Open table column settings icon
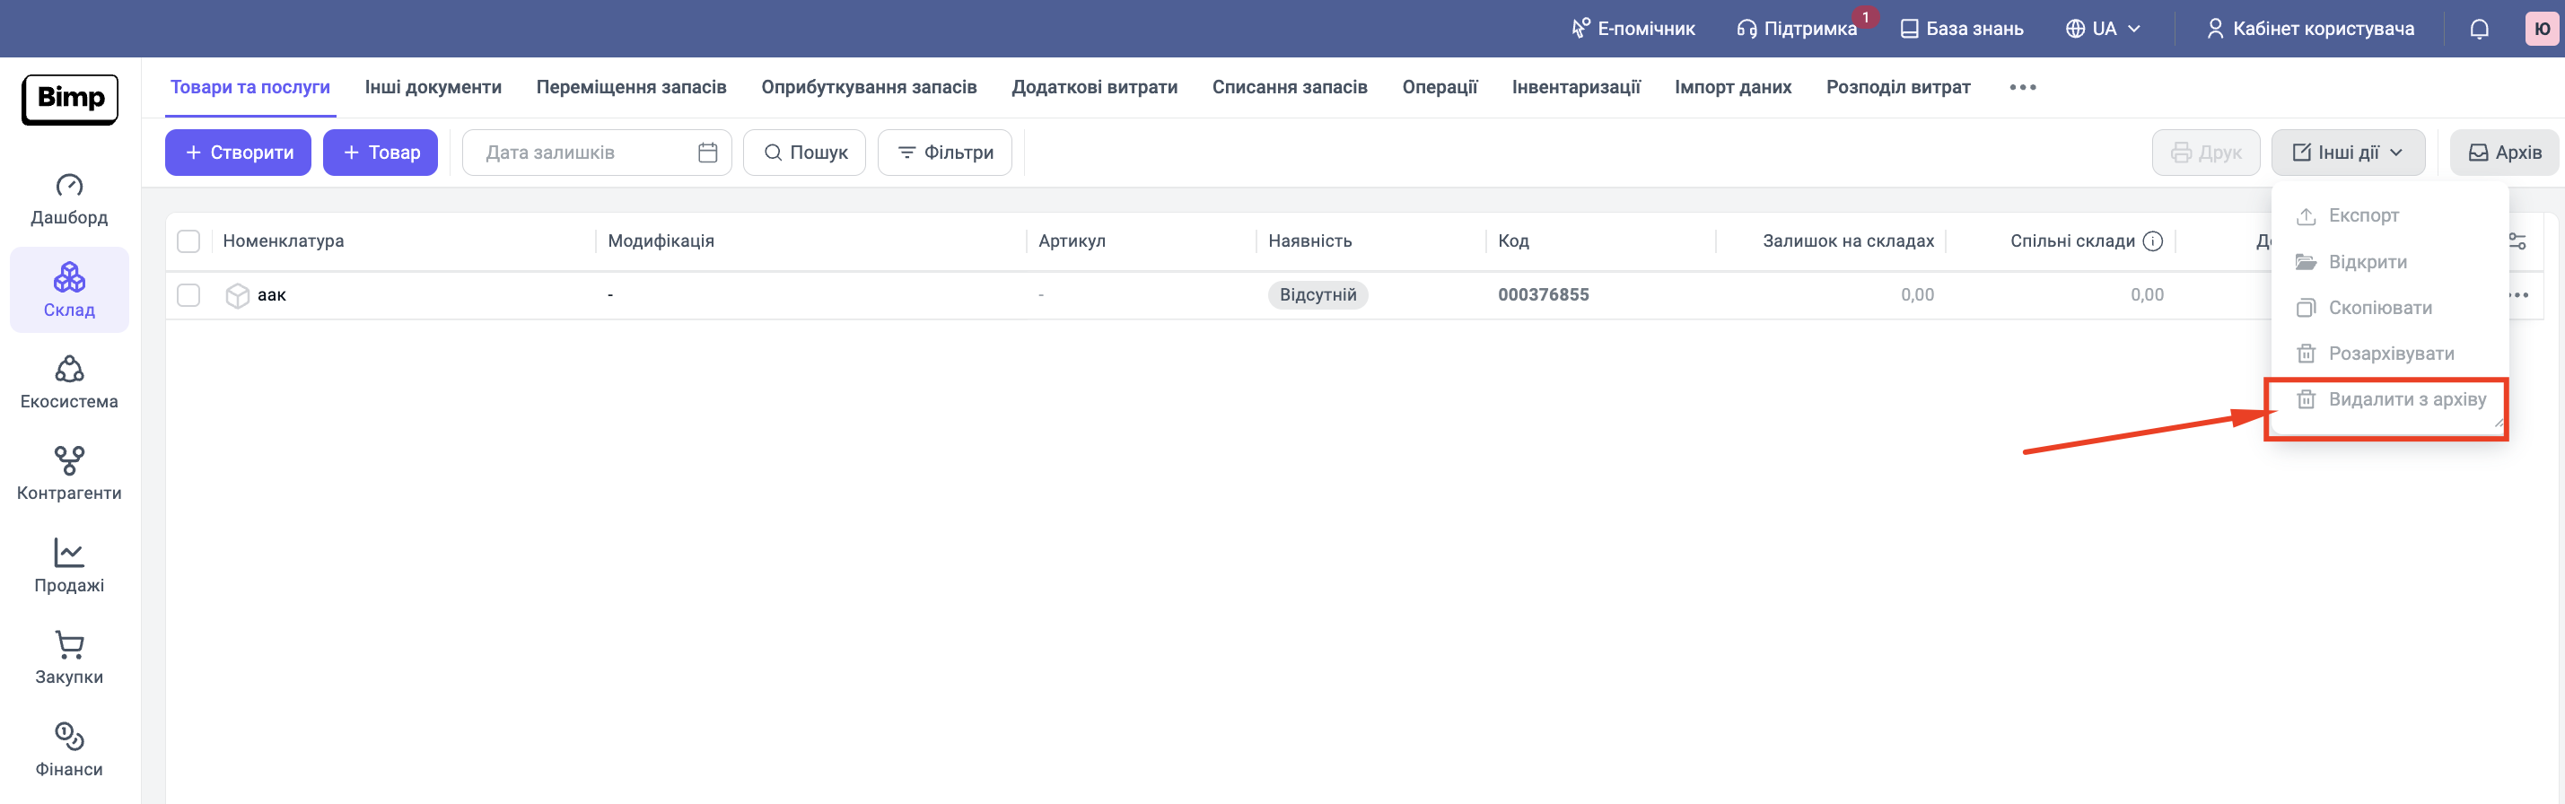 pyautogui.click(x=2517, y=240)
